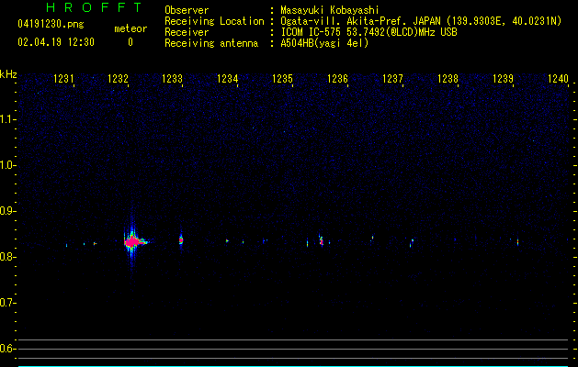578x367 pixels.
Task: Click the Observer field label
Action: (x=187, y=10)
